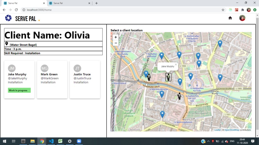Click the Work in progress status badge
This screenshot has height=145, width=259.
click(x=19, y=90)
